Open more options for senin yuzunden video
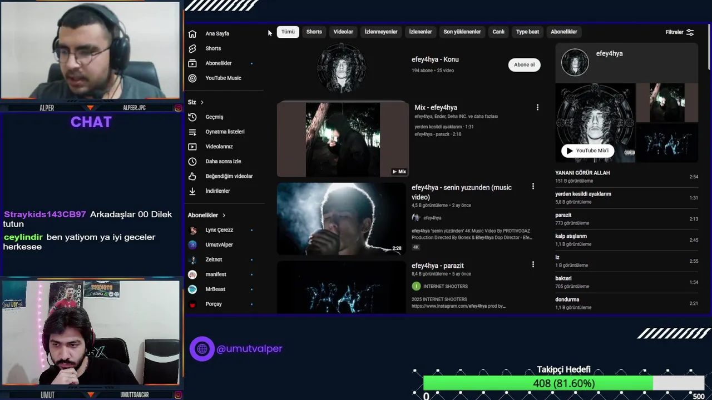 [533, 187]
